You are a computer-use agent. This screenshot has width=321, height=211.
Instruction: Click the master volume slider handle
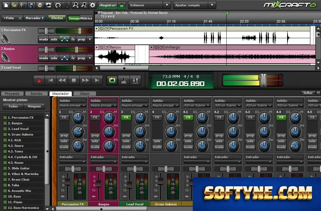(x=263, y=80)
